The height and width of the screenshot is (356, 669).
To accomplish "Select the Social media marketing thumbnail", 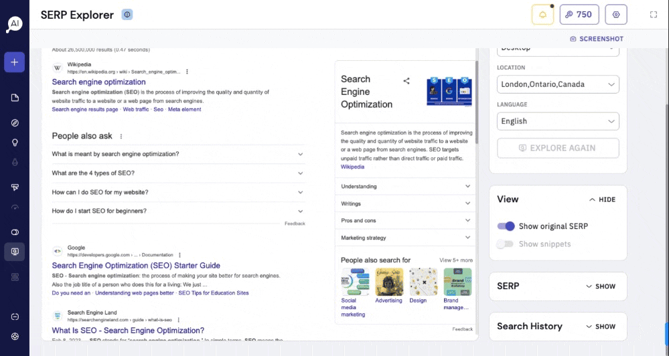I will tap(354, 282).
